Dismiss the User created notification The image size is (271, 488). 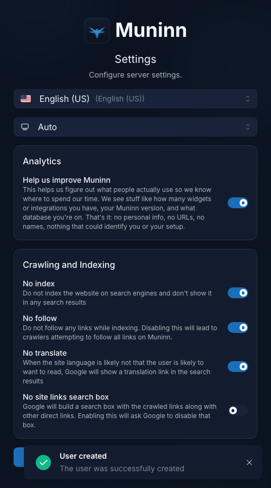pyautogui.click(x=249, y=463)
